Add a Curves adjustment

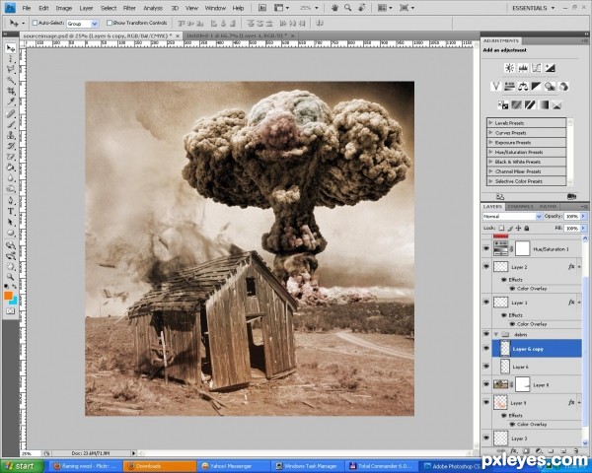tap(536, 68)
